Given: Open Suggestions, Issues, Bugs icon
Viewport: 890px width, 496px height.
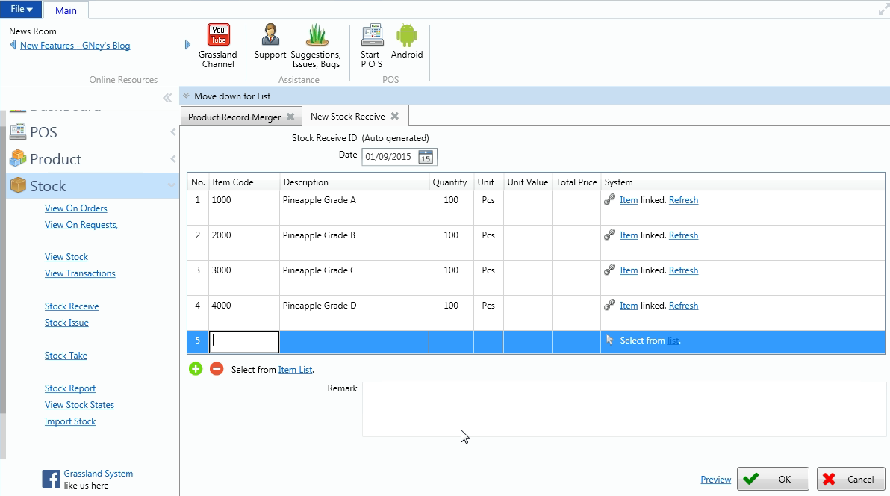Looking at the screenshot, I should click(317, 35).
